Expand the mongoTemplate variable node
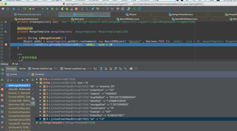237x131 pixels. pyautogui.click(x=37, y=123)
